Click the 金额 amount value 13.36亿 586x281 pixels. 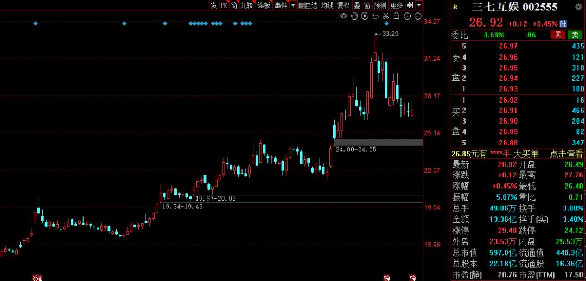coord(503,219)
